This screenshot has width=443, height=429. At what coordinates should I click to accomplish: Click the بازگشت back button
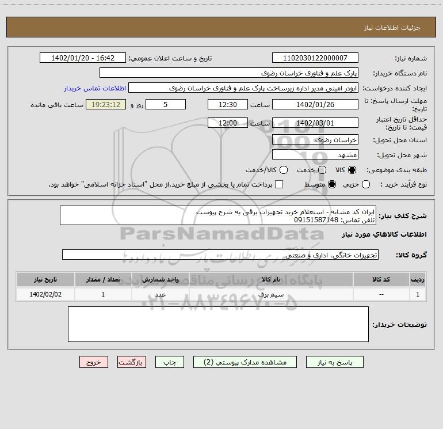point(132,362)
